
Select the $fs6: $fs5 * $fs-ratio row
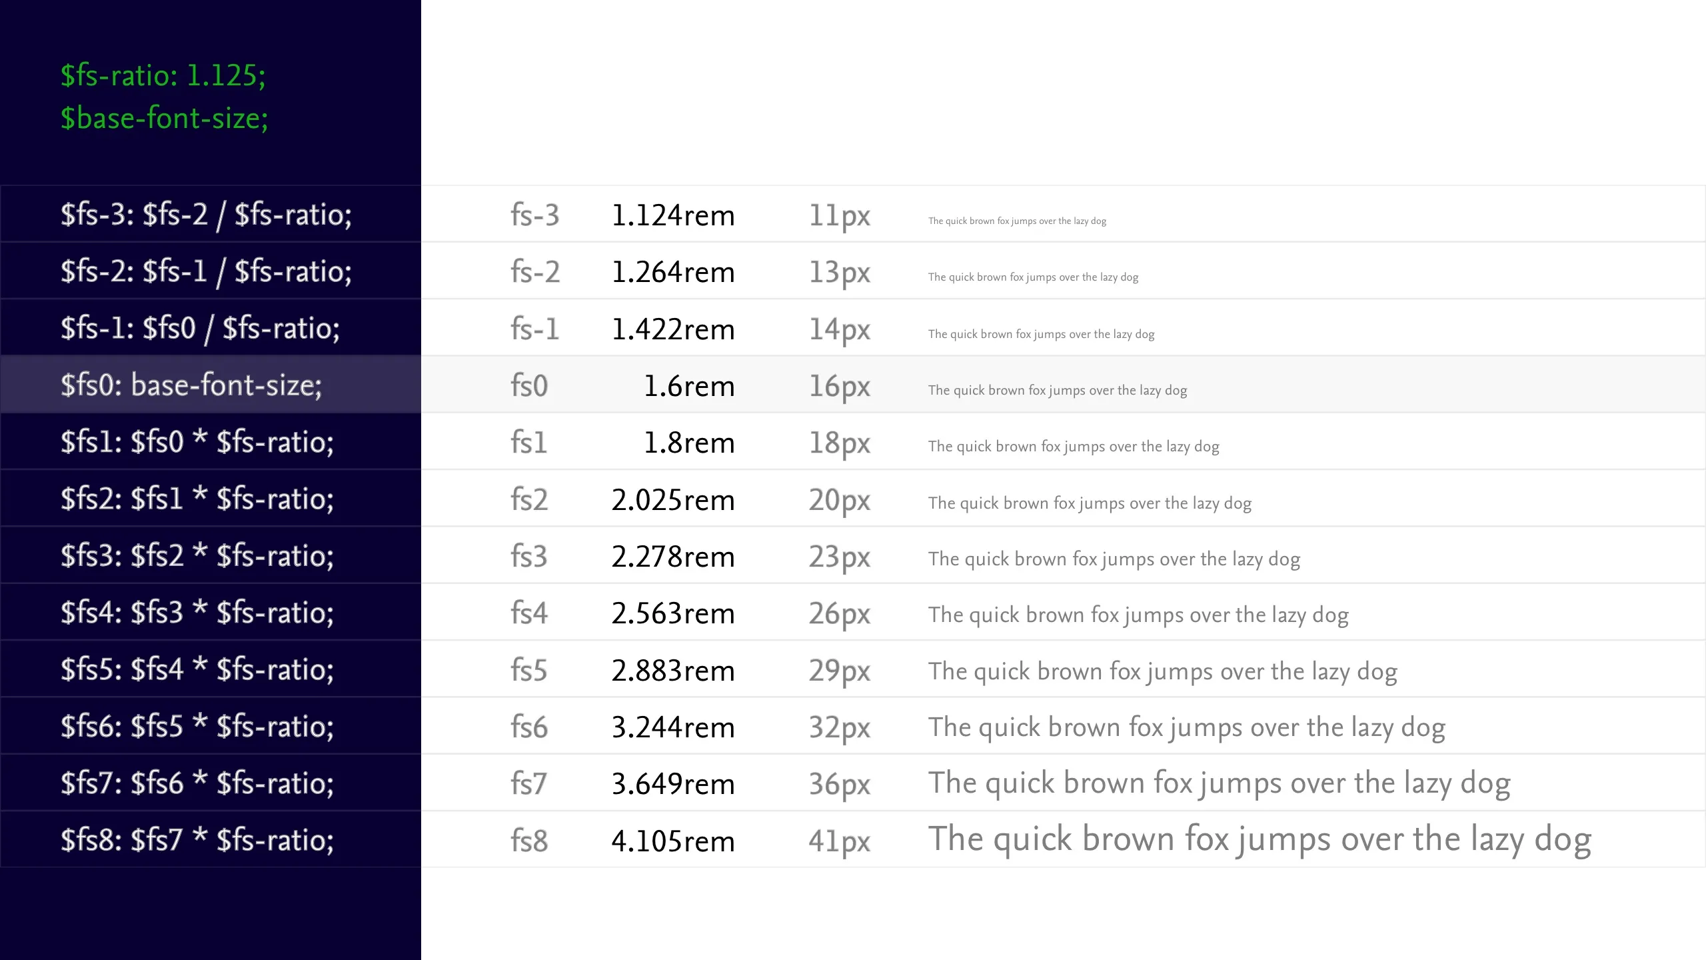(211, 726)
